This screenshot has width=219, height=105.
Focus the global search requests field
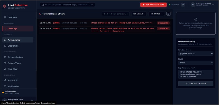(x=67, y=5)
